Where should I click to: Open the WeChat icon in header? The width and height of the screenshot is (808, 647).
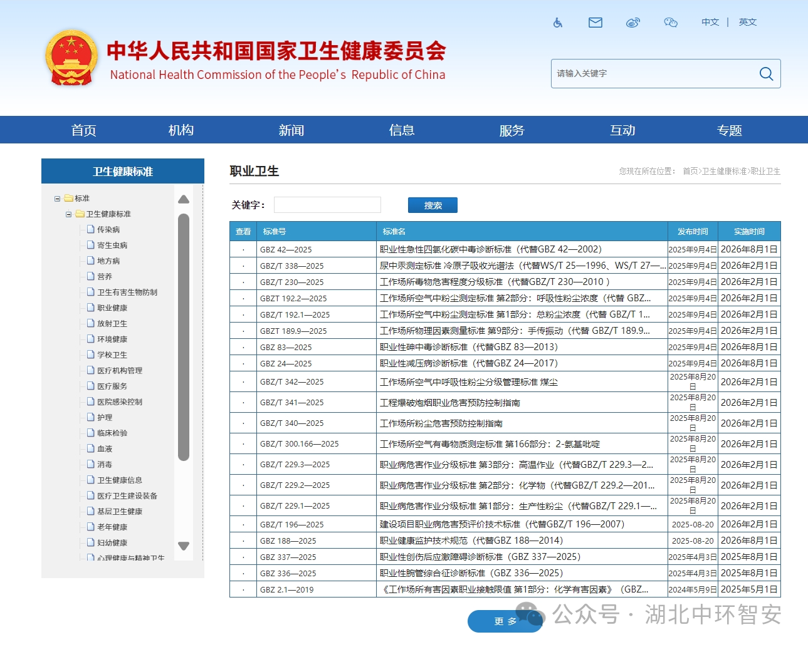point(670,23)
